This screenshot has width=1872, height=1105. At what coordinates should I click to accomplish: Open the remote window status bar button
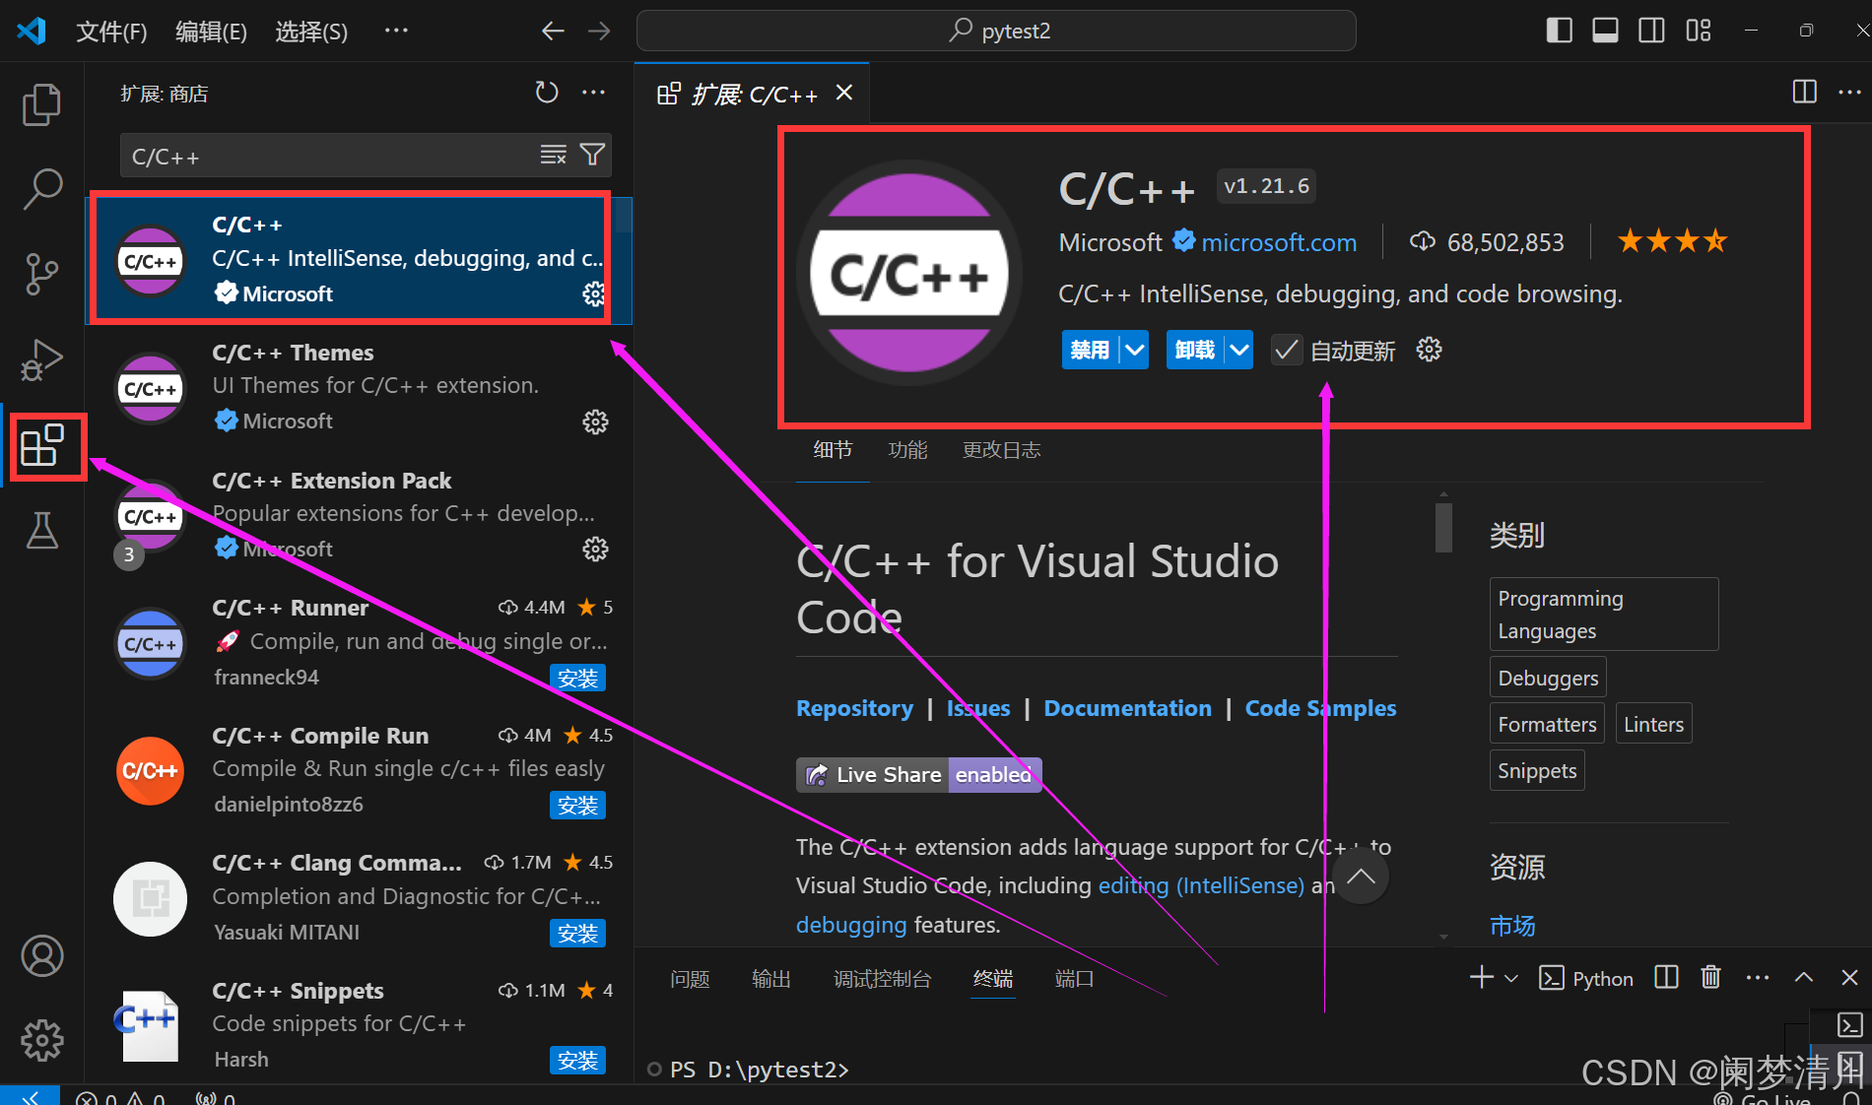[30, 1096]
